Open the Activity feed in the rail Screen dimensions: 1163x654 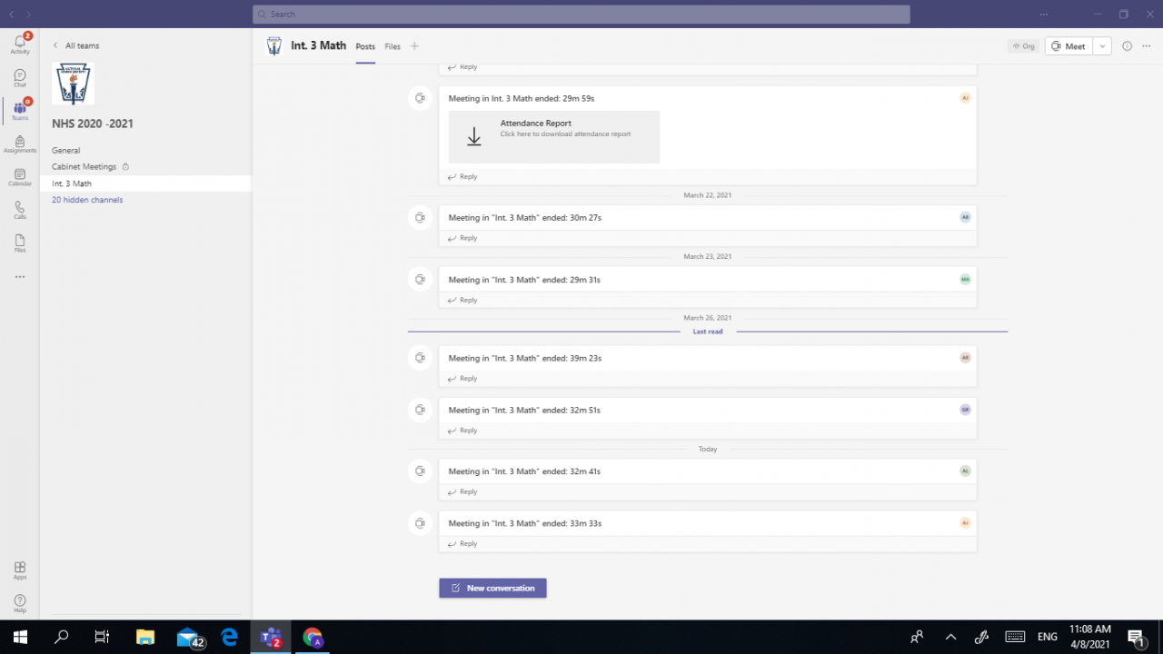(19, 44)
